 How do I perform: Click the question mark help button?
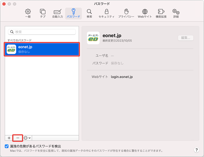coord(197,150)
